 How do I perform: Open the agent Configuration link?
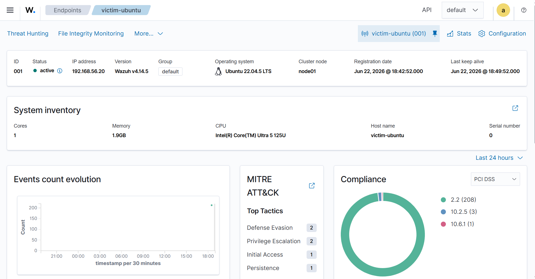click(502, 34)
